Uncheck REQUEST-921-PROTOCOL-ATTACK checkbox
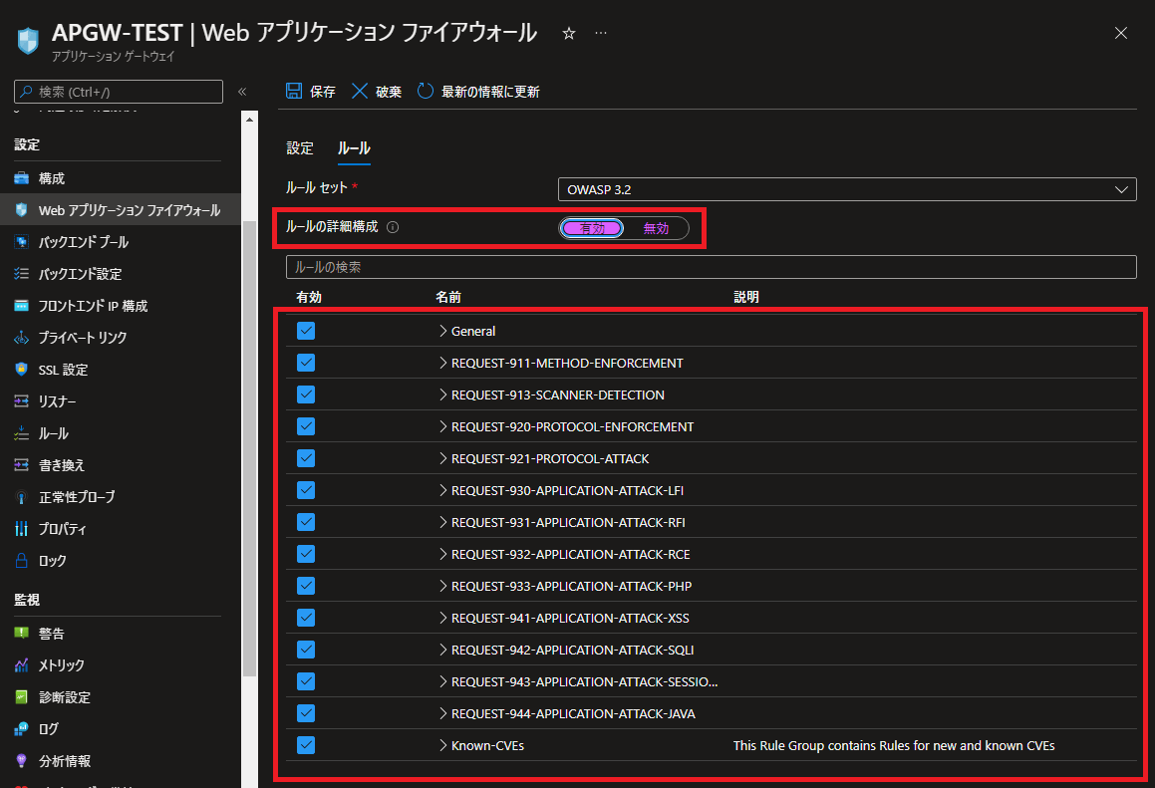The image size is (1155, 788). click(306, 458)
